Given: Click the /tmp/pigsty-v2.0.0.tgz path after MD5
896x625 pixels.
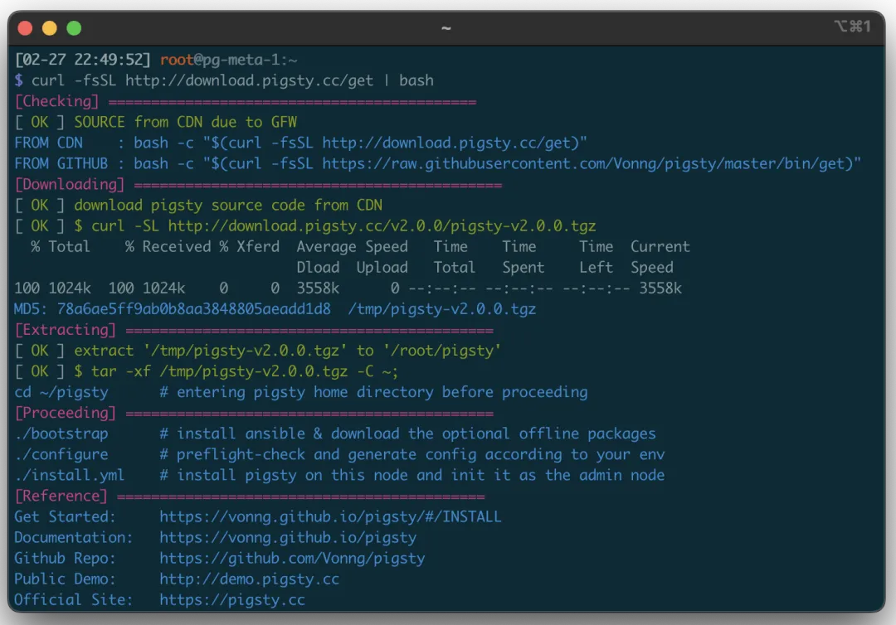Looking at the screenshot, I should [442, 309].
